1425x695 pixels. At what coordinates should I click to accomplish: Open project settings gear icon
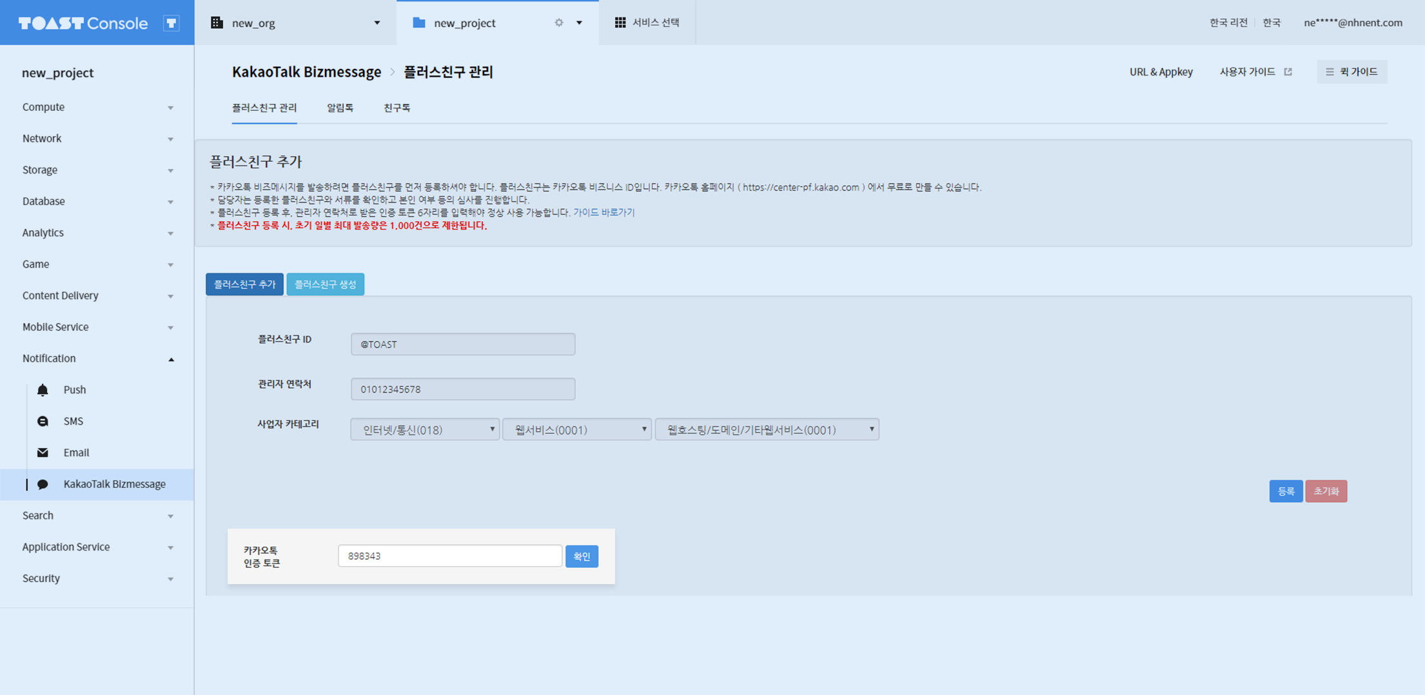coord(559,23)
